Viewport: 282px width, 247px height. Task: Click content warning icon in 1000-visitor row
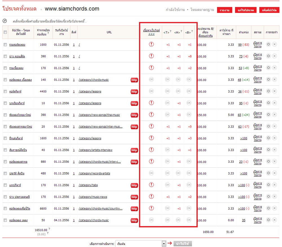pyautogui.click(x=151, y=44)
